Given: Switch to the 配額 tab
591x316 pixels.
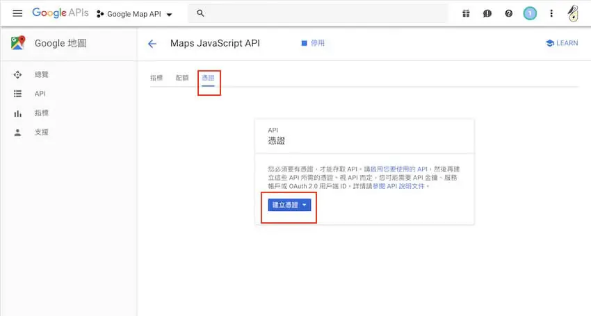Looking at the screenshot, I should [x=182, y=78].
